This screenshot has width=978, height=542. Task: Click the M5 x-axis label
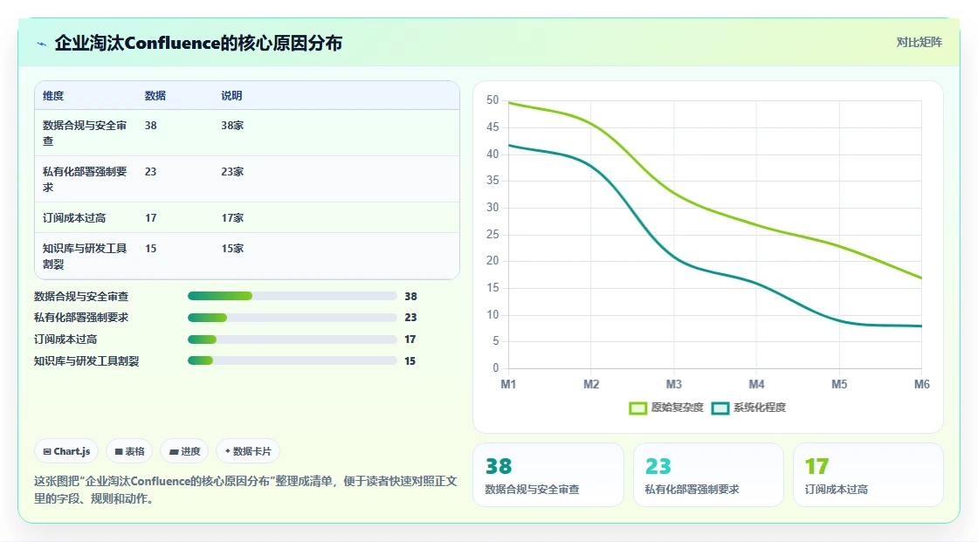[839, 384]
